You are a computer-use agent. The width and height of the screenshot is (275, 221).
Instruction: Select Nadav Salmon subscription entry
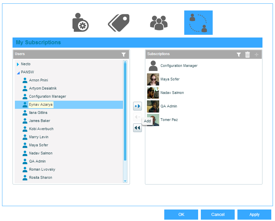pos(172,93)
